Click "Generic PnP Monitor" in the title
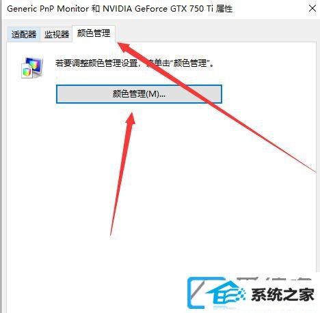 coord(48,9)
